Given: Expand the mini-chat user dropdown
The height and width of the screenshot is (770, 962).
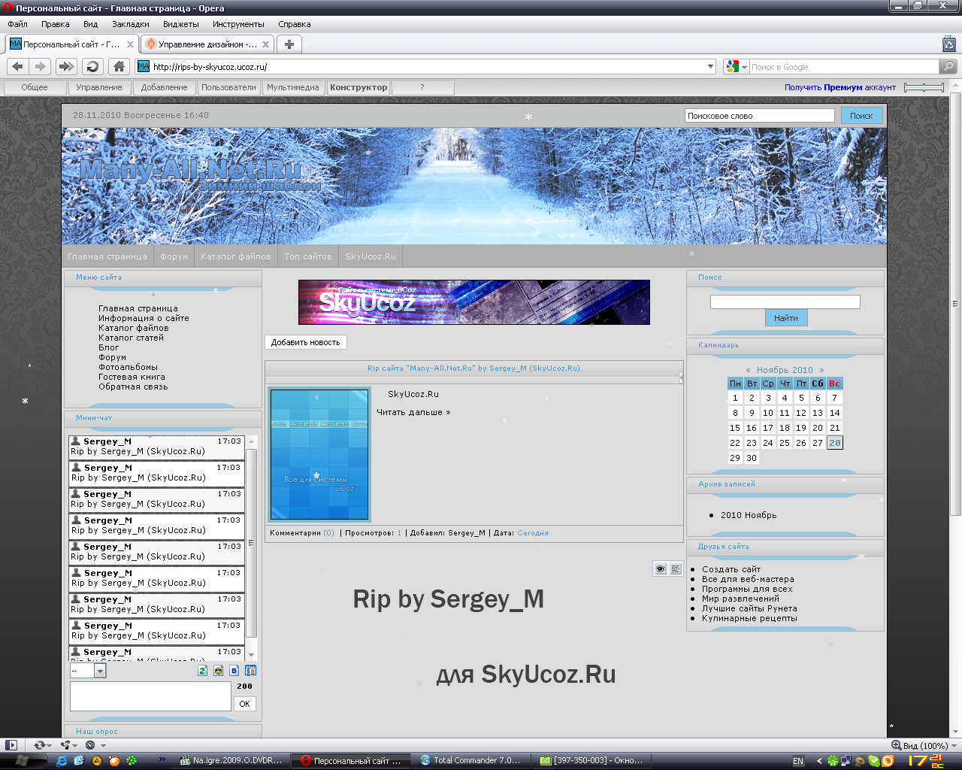Looking at the screenshot, I should point(101,670).
